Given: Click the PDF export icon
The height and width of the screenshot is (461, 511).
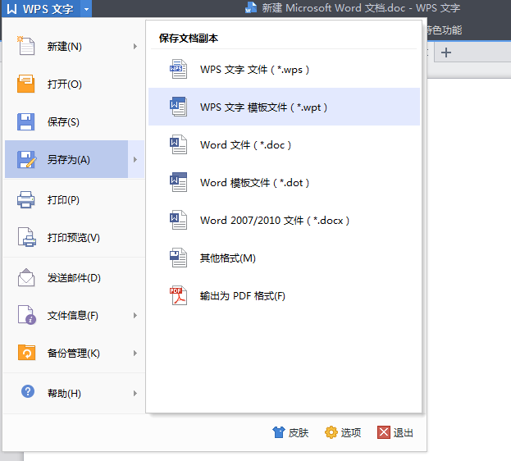Looking at the screenshot, I should point(178,295).
